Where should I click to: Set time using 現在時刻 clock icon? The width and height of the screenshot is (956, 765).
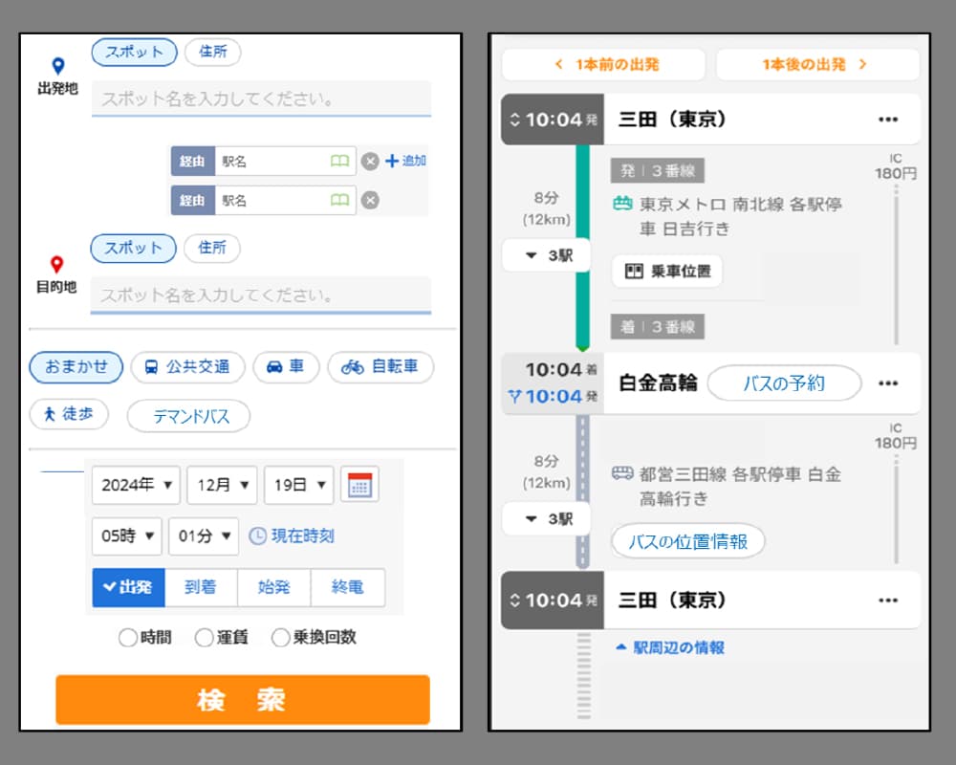257,536
